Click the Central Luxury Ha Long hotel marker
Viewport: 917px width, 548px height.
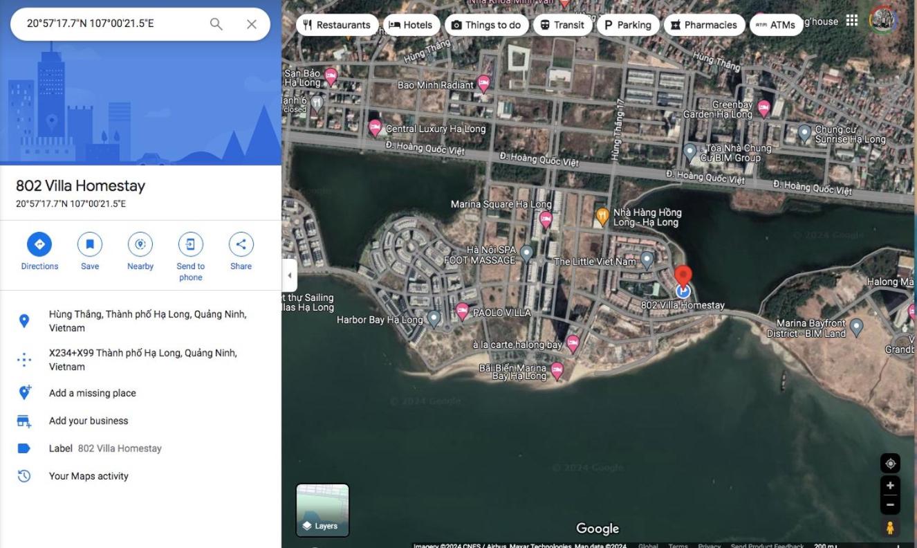376,128
